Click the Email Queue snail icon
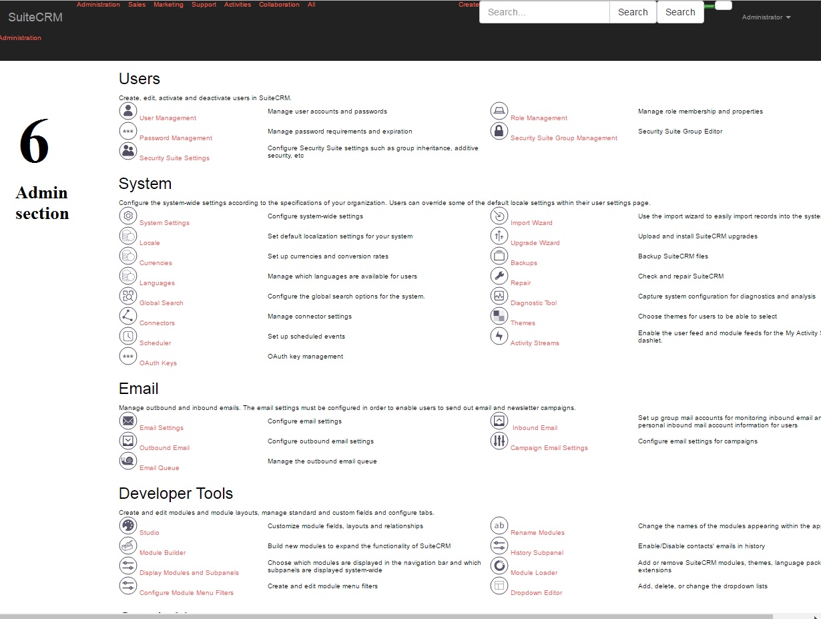Viewport: 821px width, 619px height. pyautogui.click(x=128, y=461)
